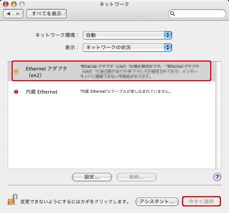Viewport: 229px width, 213px height.
Task: Click the blue arrows on the 自動 popup
Action: point(168,35)
